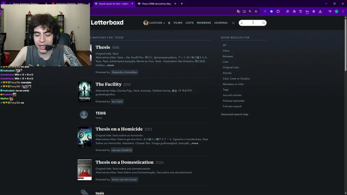Close the Search results for tesis tab
This screenshot has width=347, height=195.
132,4
